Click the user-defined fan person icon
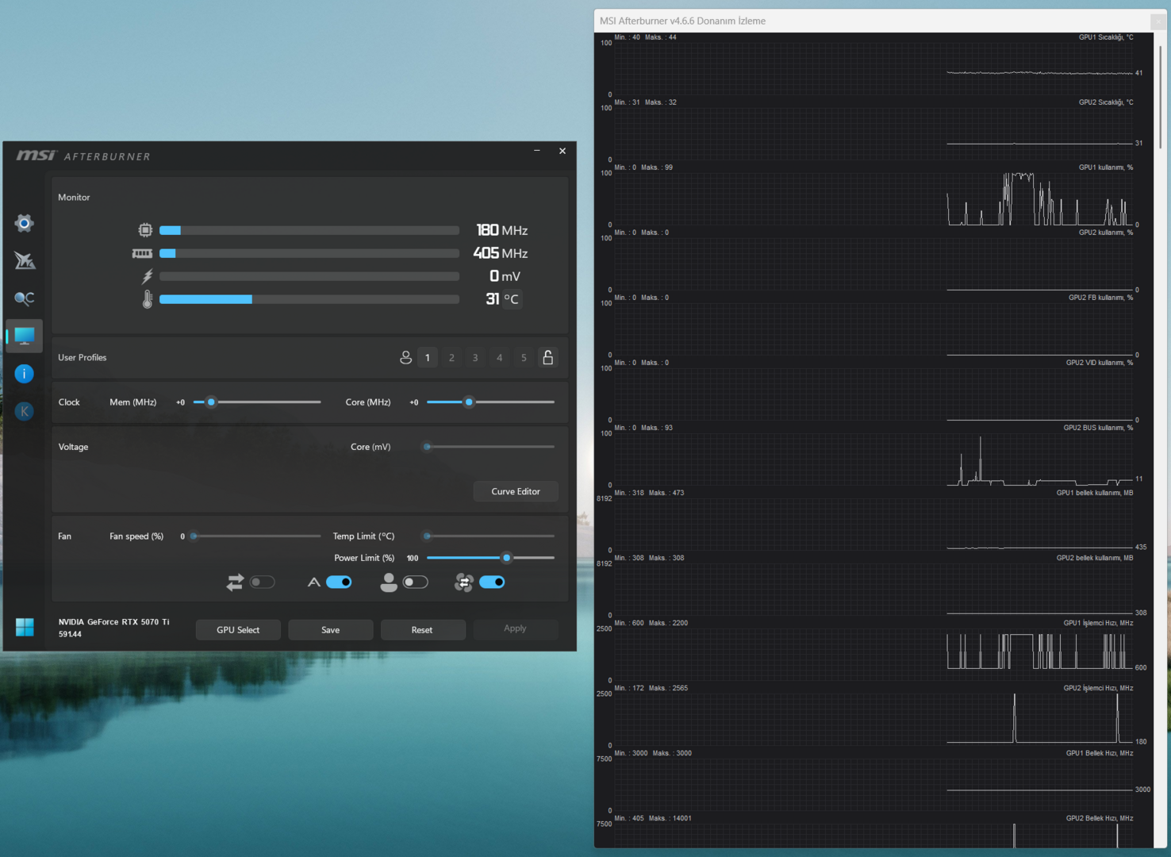This screenshot has height=857, width=1171. tap(389, 582)
